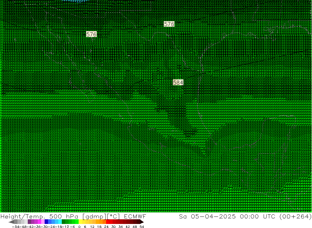
Task: Pick the bright yellow 0 °C swatch
Action: pos(80,222)
